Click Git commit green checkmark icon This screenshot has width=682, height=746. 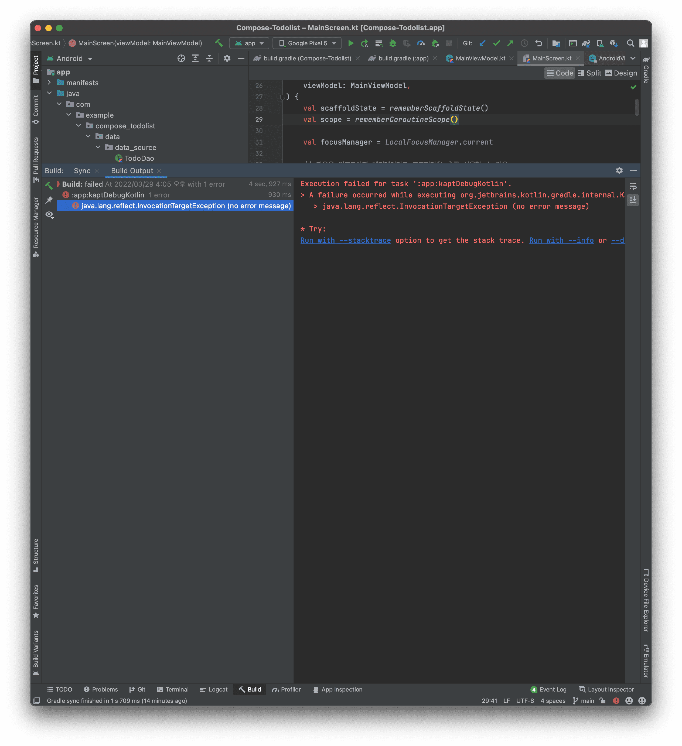click(x=496, y=43)
